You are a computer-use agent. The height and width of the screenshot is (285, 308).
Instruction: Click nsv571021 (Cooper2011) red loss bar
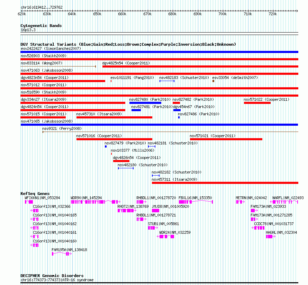click(226, 139)
